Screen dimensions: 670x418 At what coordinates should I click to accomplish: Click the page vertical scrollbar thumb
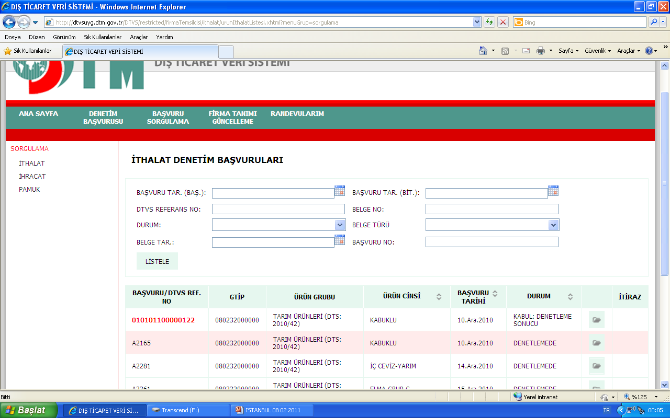[x=665, y=183]
